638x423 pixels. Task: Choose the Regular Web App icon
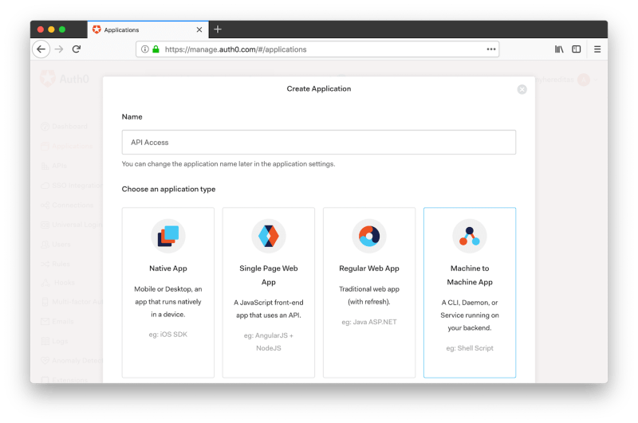369,236
